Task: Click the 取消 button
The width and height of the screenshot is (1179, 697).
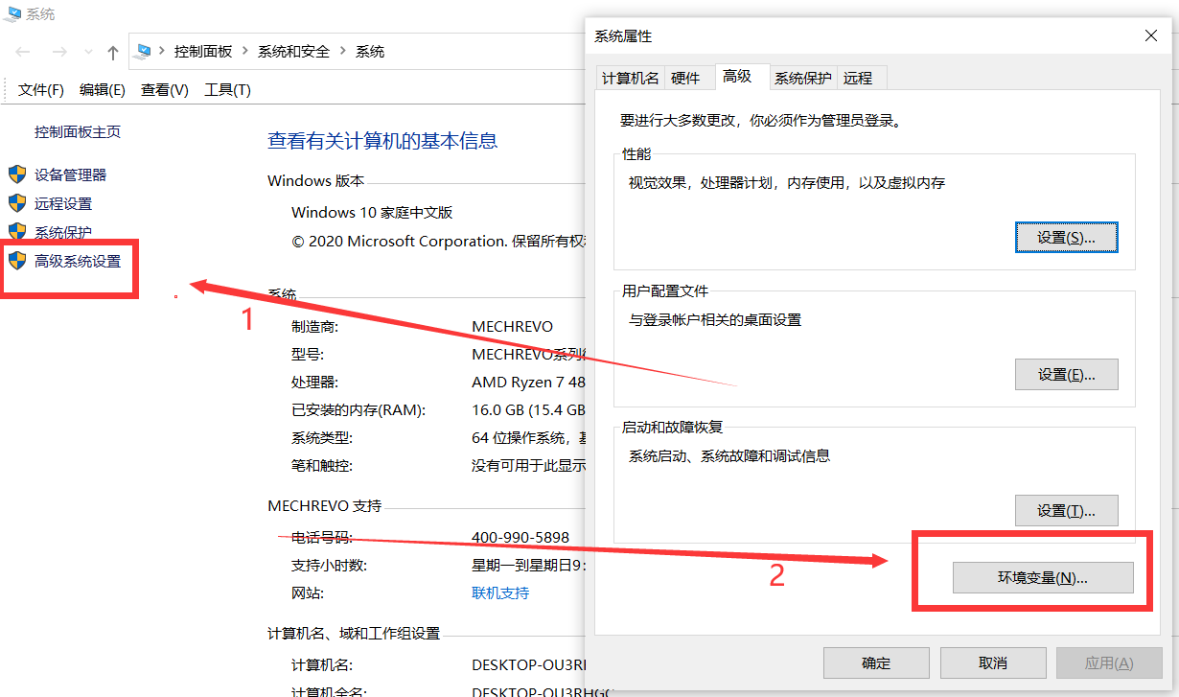Action: click(x=993, y=662)
